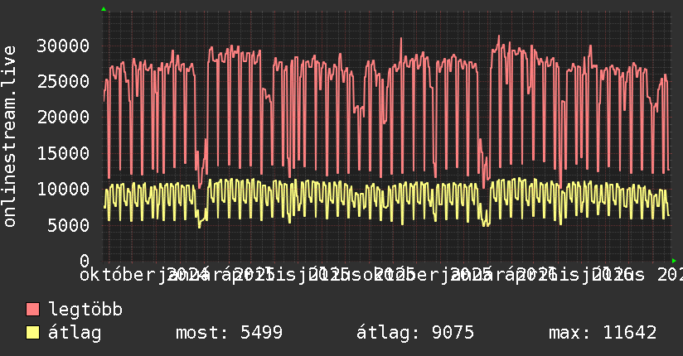Select the most: 5499 statistic

229,333
